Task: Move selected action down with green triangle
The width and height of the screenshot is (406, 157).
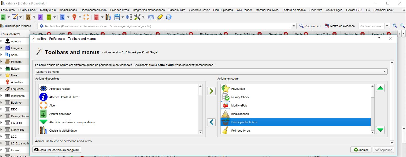Action: tap(380, 130)
